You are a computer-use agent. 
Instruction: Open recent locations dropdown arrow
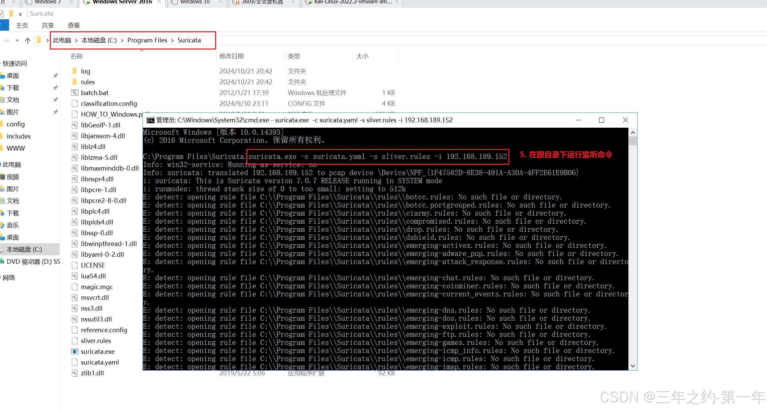[x=17, y=40]
